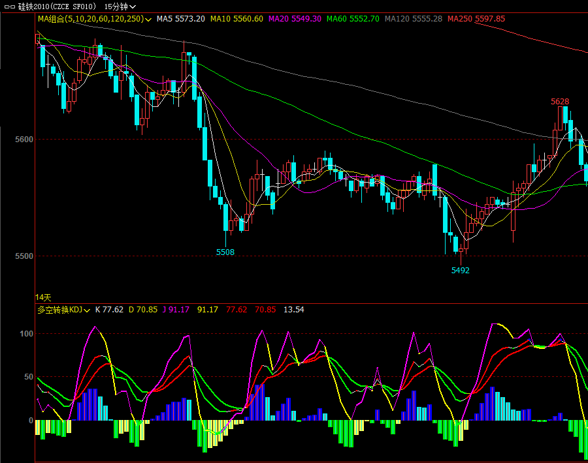Click the 5628 high price marker

coord(560,102)
